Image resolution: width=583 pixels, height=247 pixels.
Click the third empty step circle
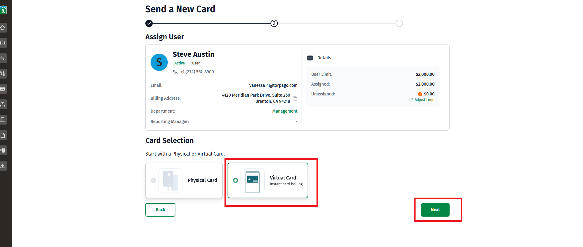[399, 23]
